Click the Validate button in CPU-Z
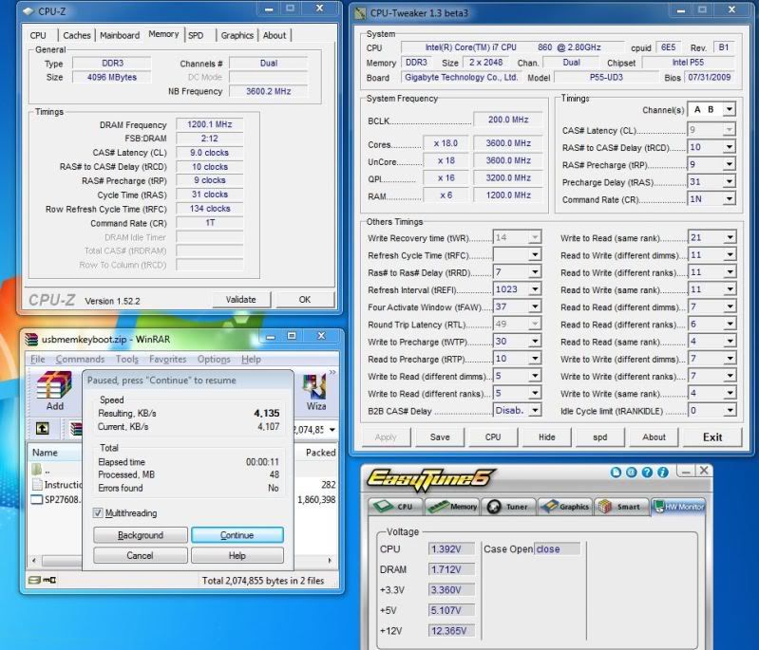 (x=241, y=299)
